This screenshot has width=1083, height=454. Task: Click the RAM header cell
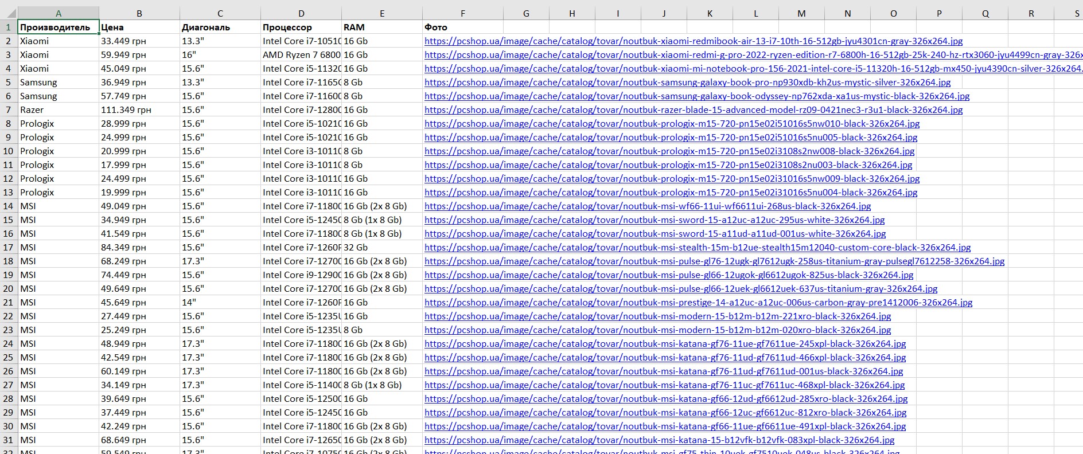coord(382,27)
